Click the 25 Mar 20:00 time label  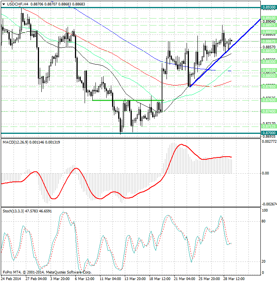pos(209,279)
